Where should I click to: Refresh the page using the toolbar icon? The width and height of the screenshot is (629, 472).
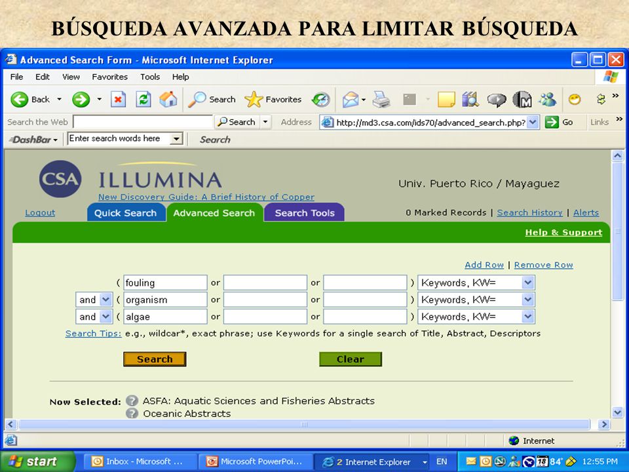pos(143,99)
